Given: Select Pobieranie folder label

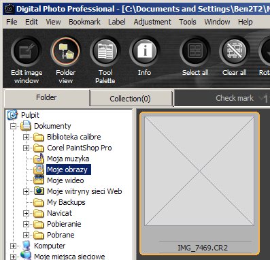Looking at the screenshot, I should coord(64,224).
